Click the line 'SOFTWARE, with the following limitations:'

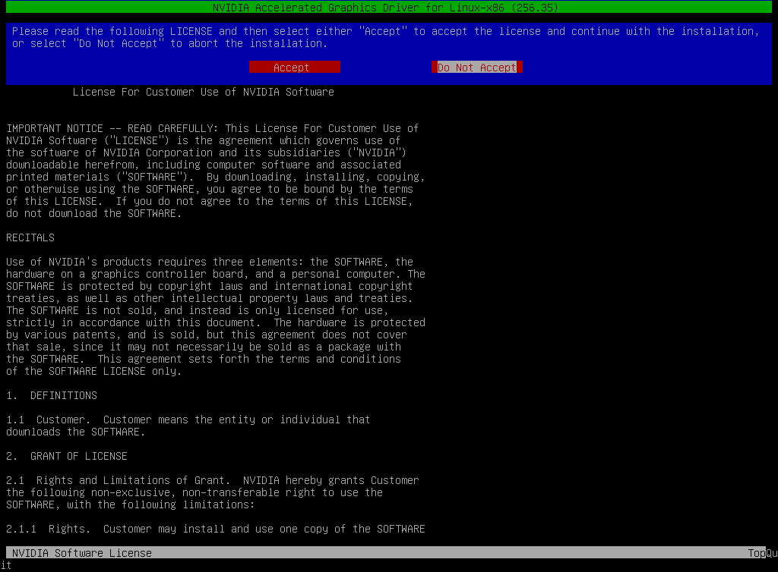coord(130,504)
